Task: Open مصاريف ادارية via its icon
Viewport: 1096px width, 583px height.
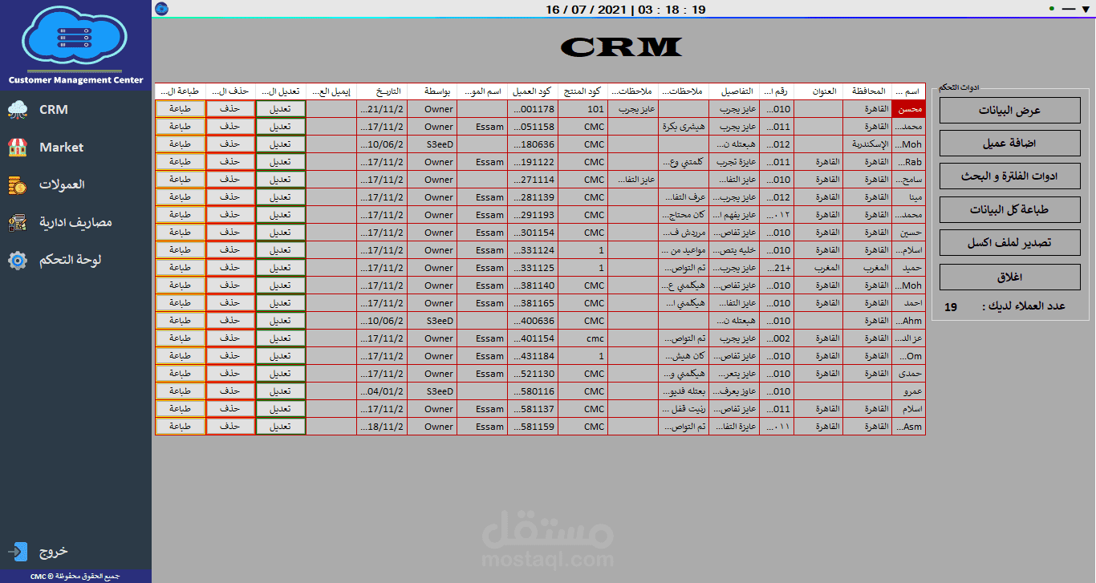Action: [x=18, y=222]
